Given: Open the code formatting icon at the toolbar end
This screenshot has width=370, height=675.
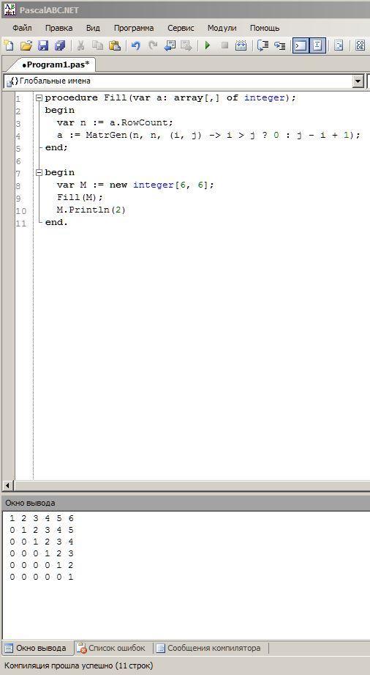Looking at the screenshot, I should [x=360, y=45].
